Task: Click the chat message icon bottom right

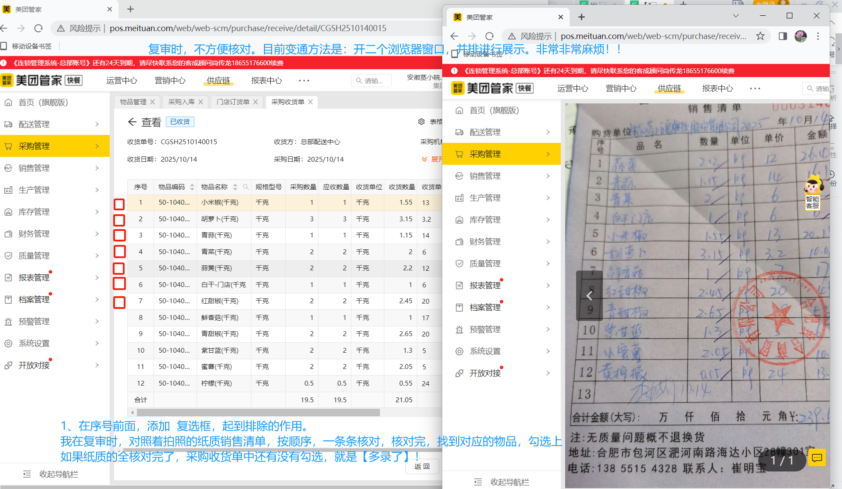Action: click(x=817, y=457)
